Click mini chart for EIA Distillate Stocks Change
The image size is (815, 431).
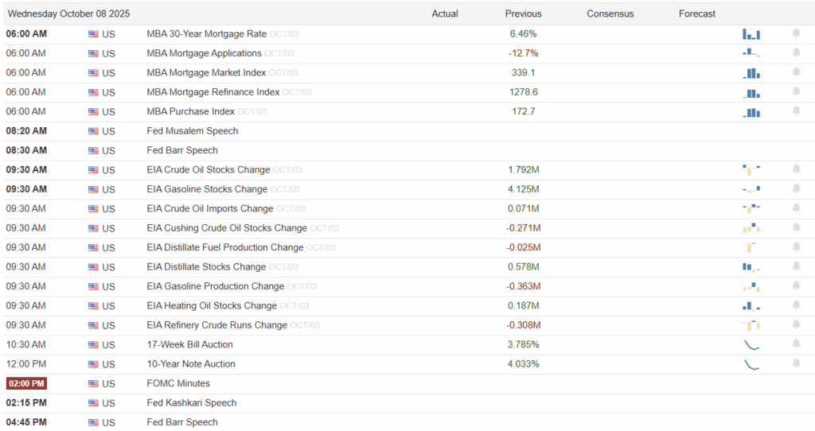(751, 267)
